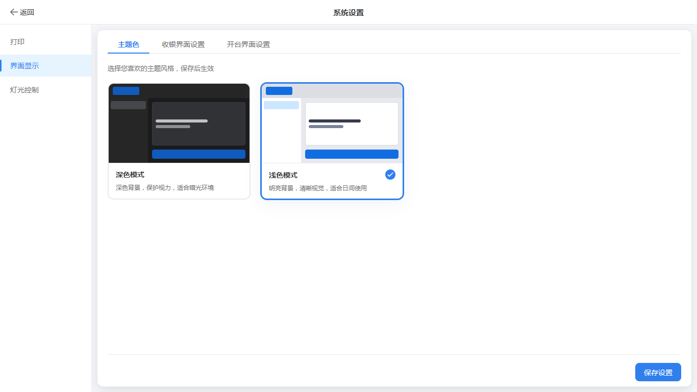Click the 返回 label
Screen dimensions: 697x392
27,12
